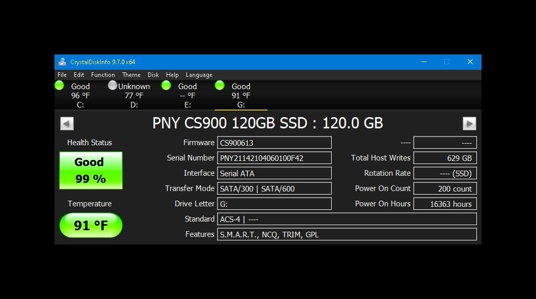Click the Transfer Mode label
536x299 pixels.
(190, 188)
